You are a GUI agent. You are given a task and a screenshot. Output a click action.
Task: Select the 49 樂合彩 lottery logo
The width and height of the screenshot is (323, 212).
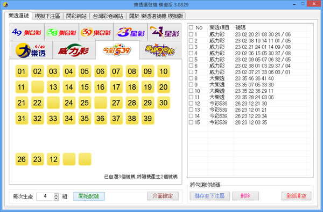(x=27, y=32)
